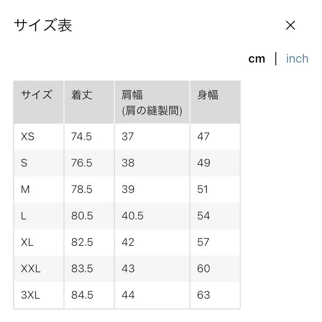Click the 57 身幅 value for XL
Image resolution: width=322 pixels, height=322 pixels.
point(203,242)
